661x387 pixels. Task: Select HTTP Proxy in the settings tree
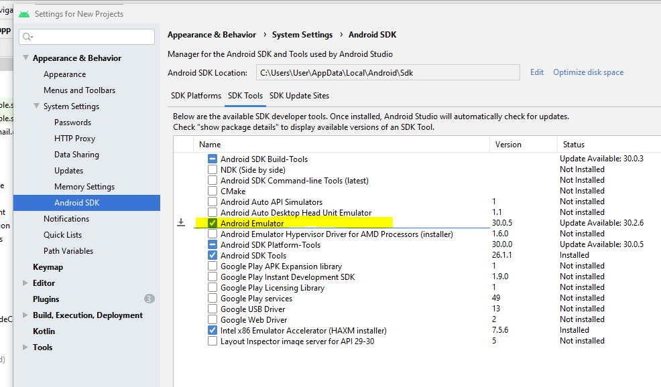coord(74,138)
